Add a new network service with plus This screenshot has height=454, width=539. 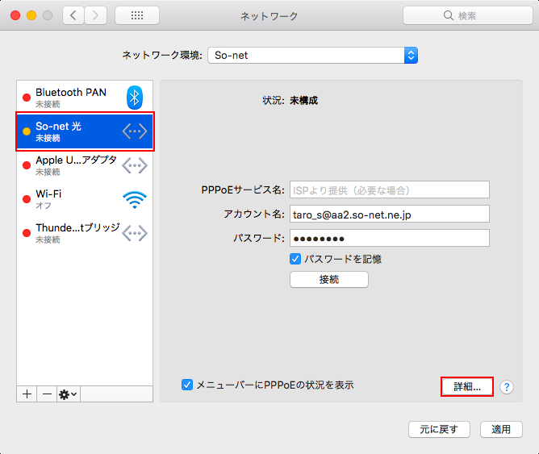[27, 394]
